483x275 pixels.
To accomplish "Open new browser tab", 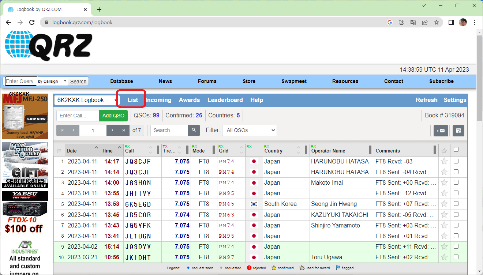I will tap(99, 10).
